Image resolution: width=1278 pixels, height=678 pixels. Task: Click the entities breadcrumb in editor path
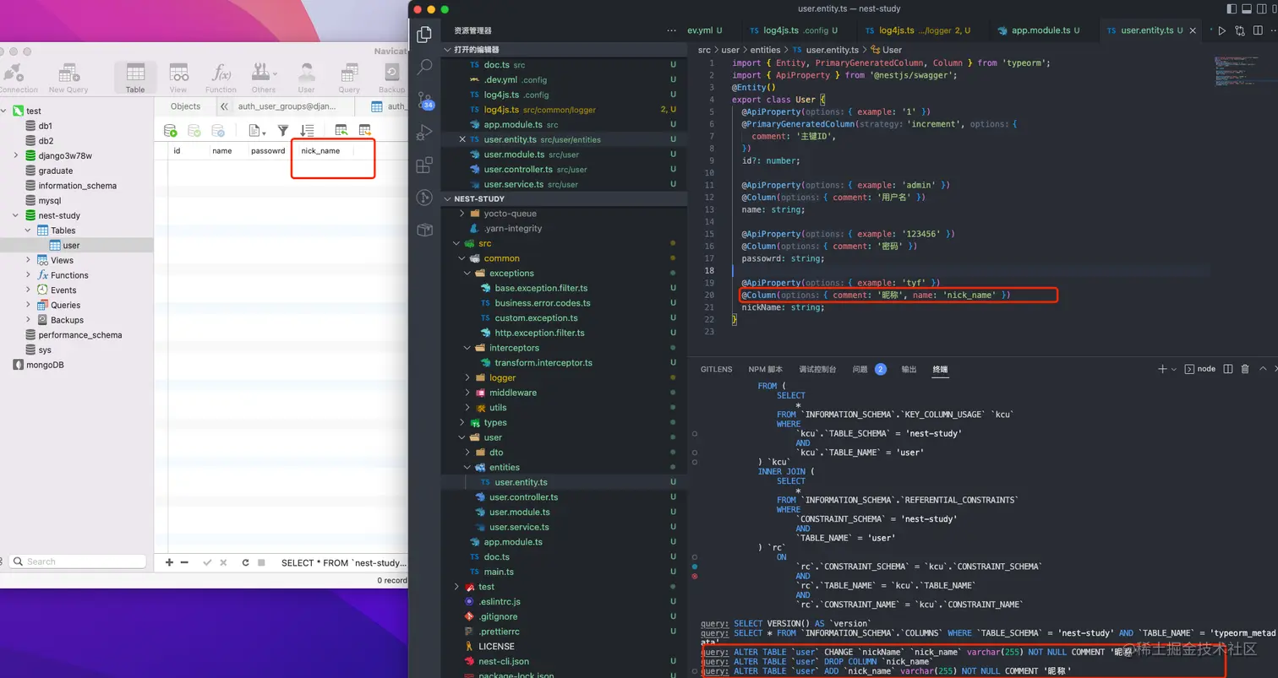coord(765,50)
